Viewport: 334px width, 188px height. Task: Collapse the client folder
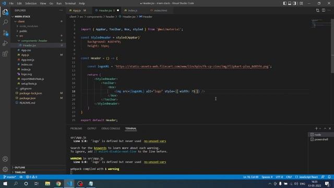point(21,21)
